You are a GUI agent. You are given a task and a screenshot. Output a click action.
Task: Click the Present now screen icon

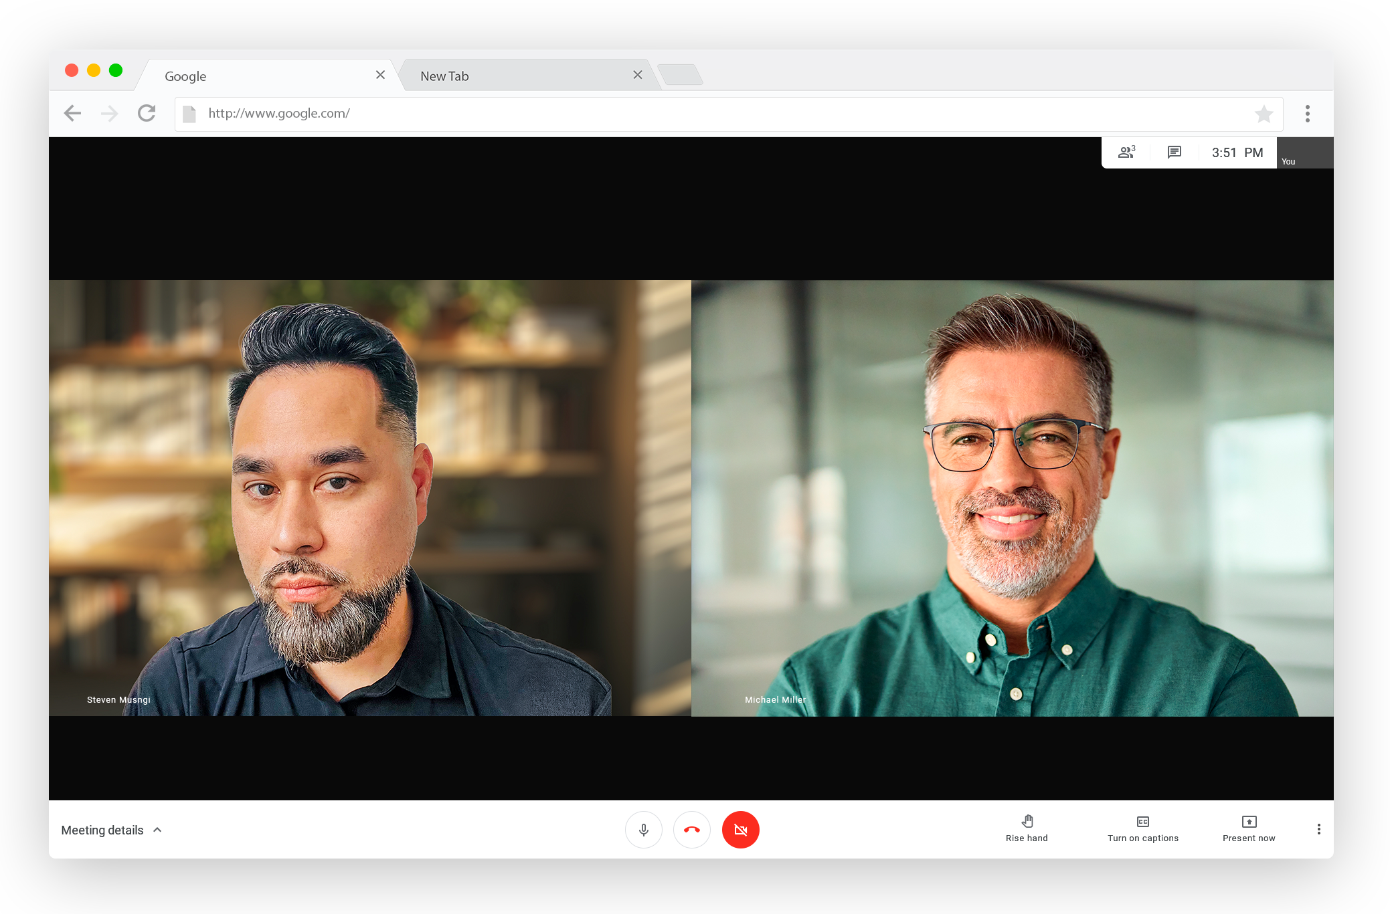pos(1249,822)
